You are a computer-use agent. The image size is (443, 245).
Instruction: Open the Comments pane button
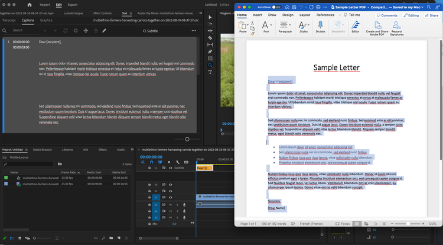click(387, 15)
